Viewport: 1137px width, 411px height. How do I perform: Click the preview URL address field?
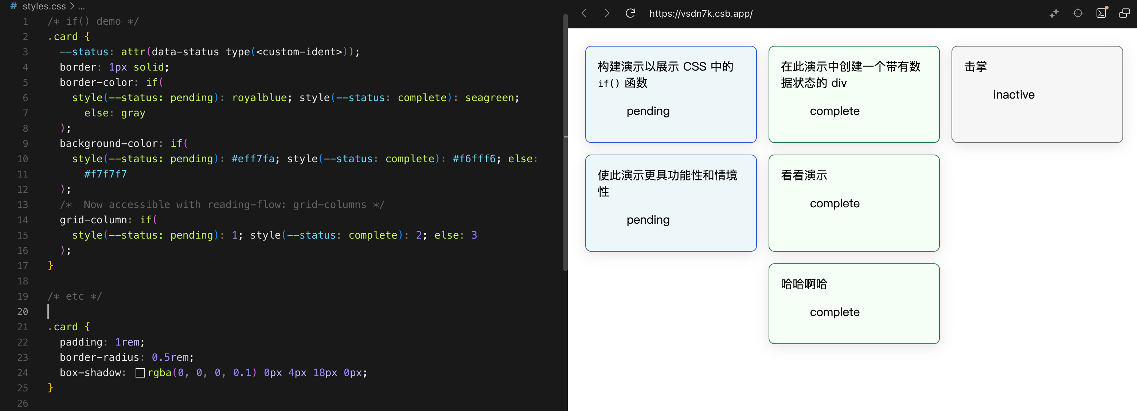coord(700,14)
